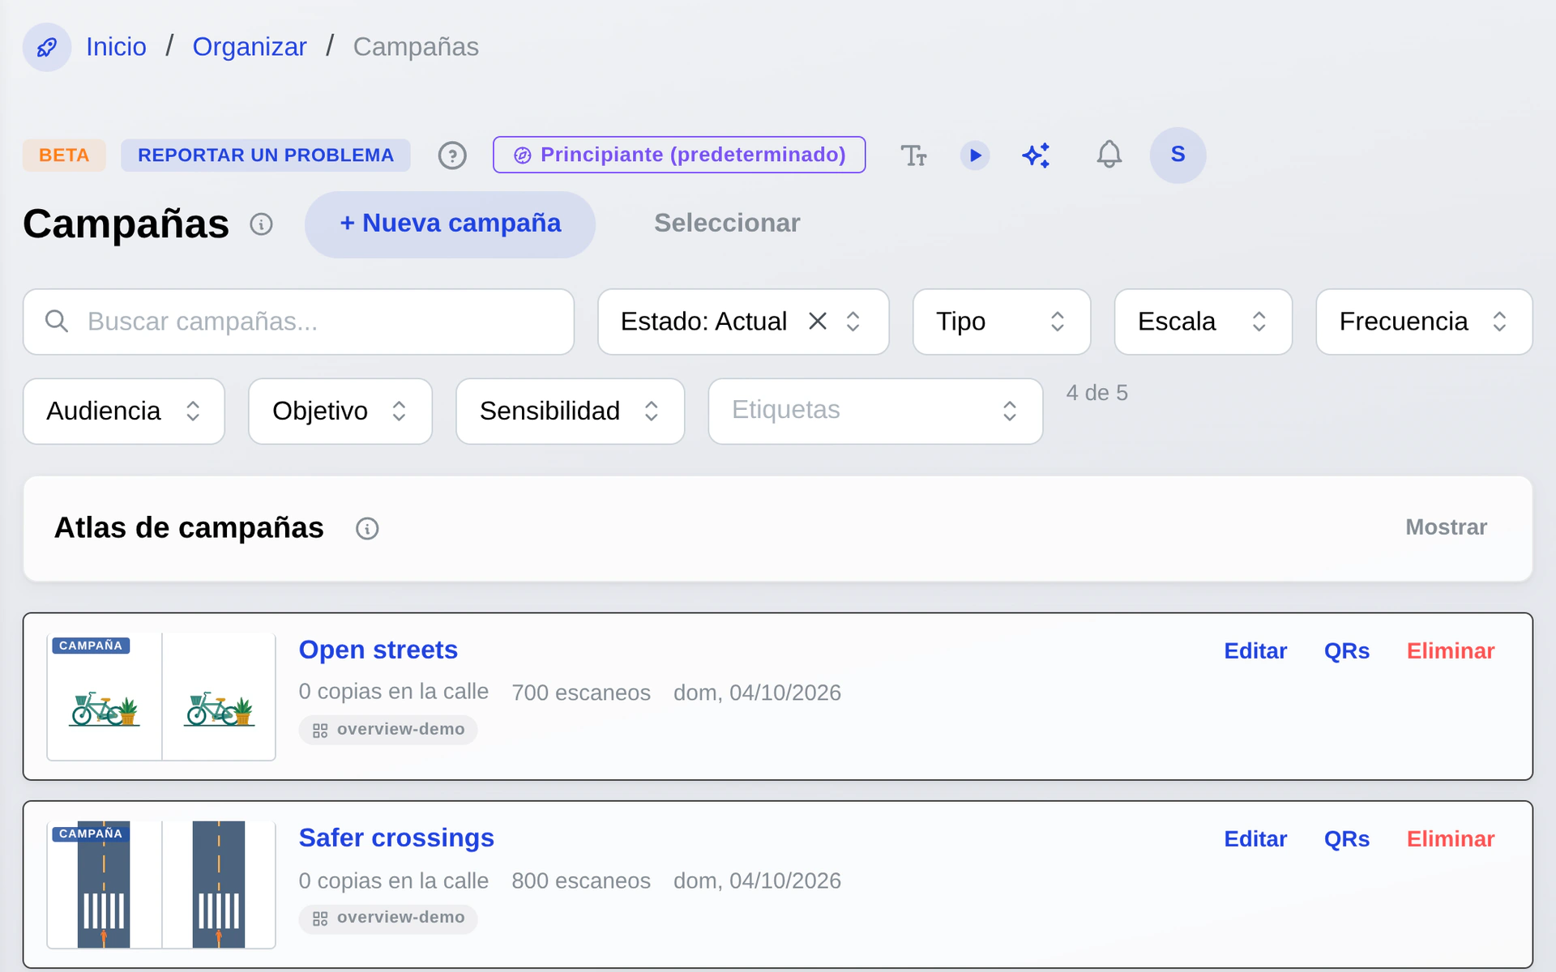This screenshot has height=972, width=1556.
Task: Delete the Open streets campaign
Action: coord(1451,651)
